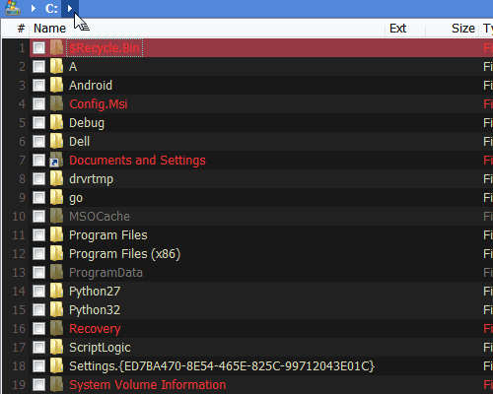Viewport: 493px width, 394px height.
Task: Click the Python27 folder icon
Action: (56, 291)
